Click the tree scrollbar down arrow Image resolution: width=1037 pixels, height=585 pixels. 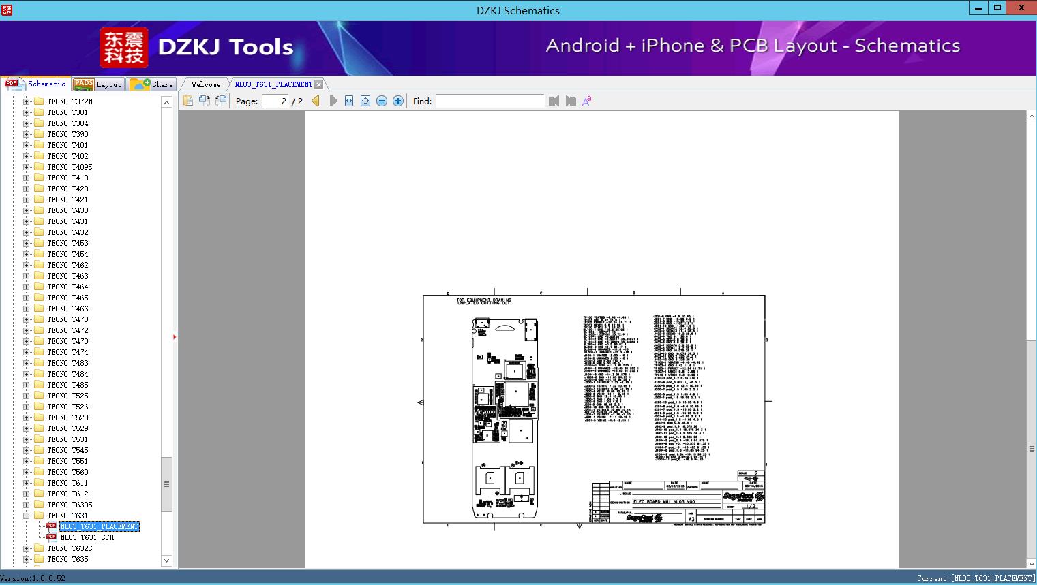coord(166,560)
